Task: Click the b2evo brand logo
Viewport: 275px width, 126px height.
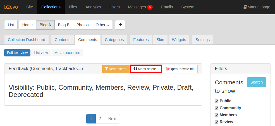Action: coord(11,7)
